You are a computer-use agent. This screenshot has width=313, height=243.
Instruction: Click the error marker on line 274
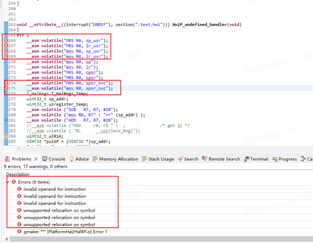(x=6, y=83)
